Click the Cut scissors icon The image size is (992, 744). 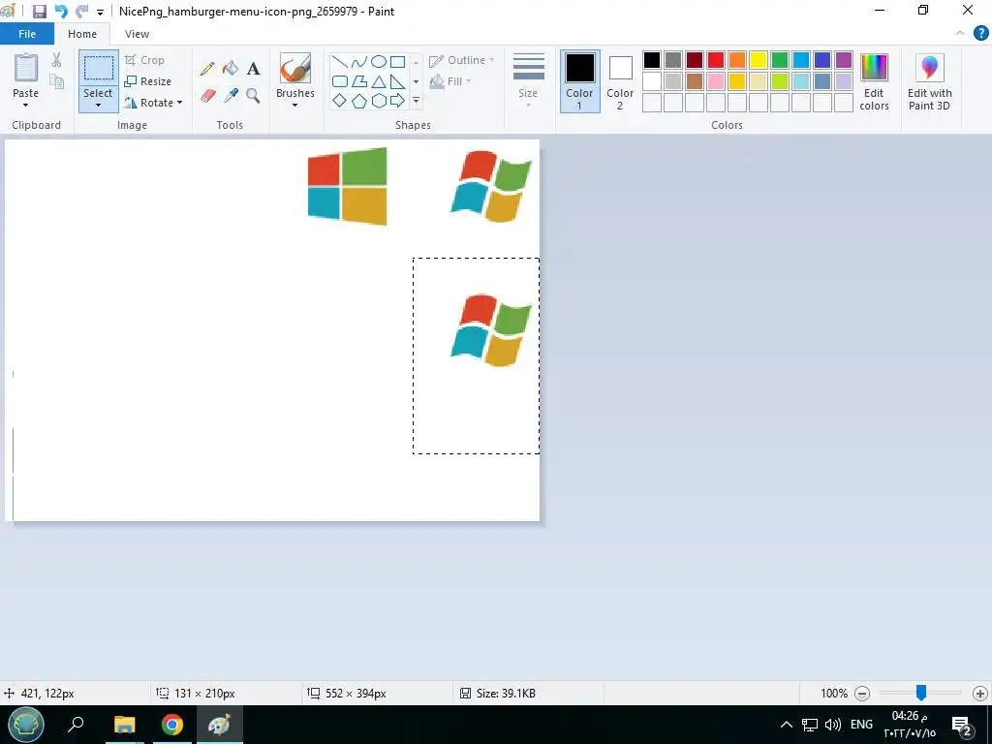[57, 59]
